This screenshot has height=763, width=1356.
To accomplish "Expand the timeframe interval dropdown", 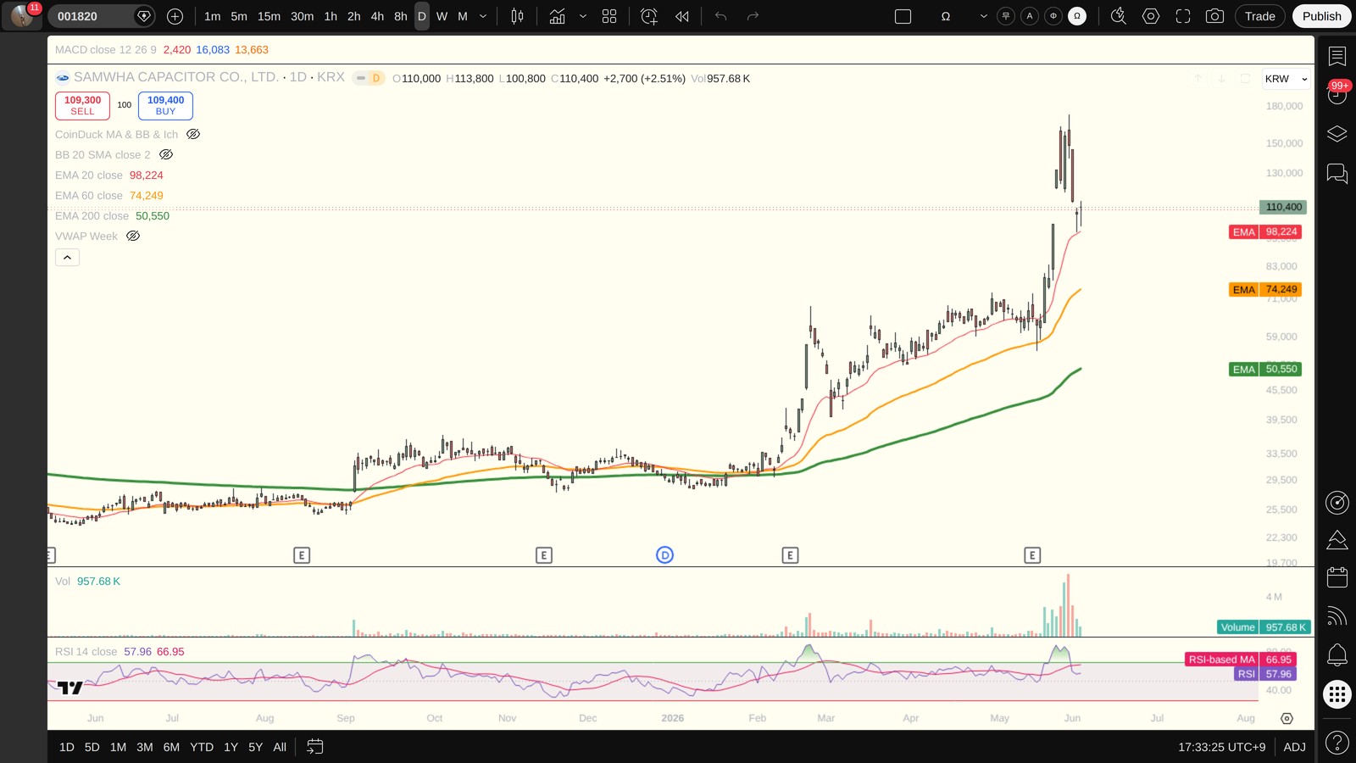I will (483, 16).
